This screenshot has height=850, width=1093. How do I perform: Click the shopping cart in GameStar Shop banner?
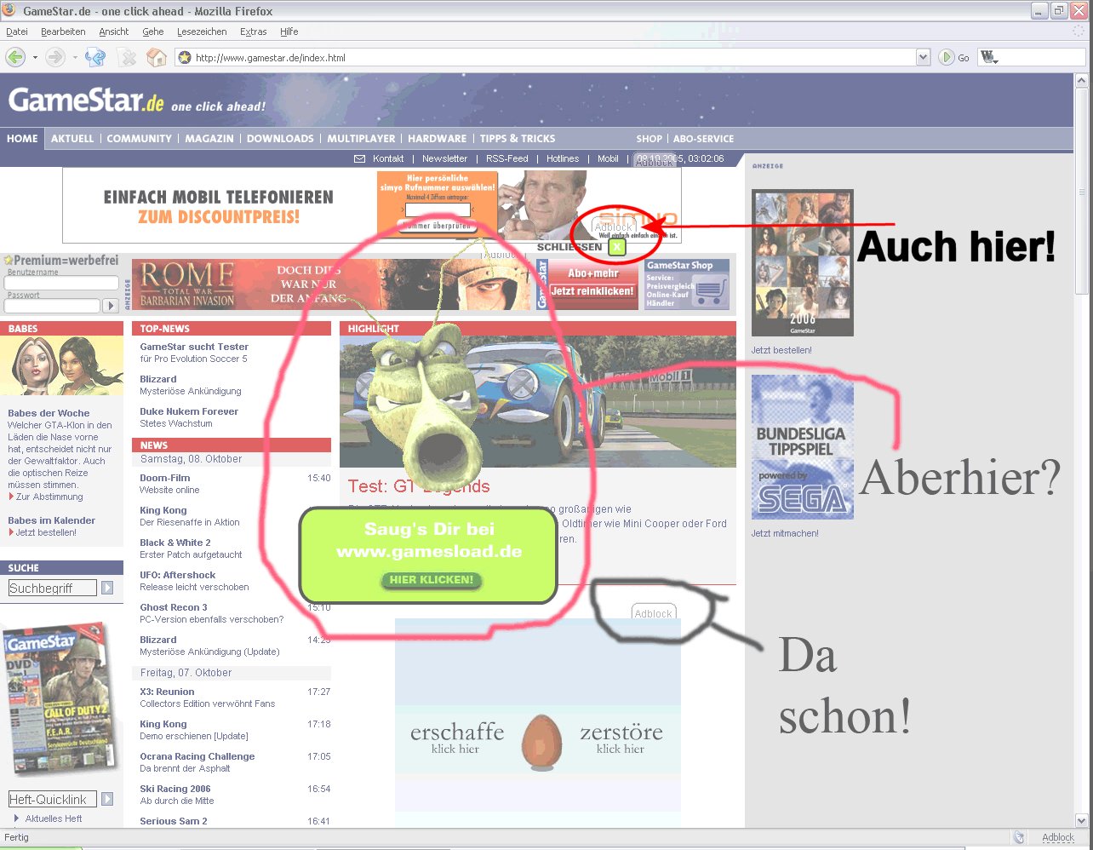point(710,292)
